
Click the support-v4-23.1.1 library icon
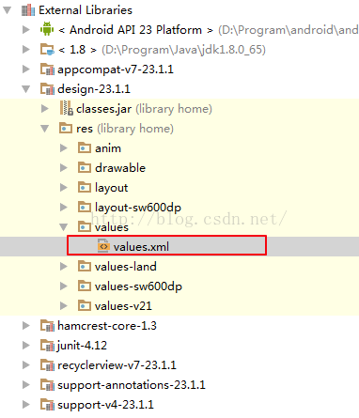(47, 405)
